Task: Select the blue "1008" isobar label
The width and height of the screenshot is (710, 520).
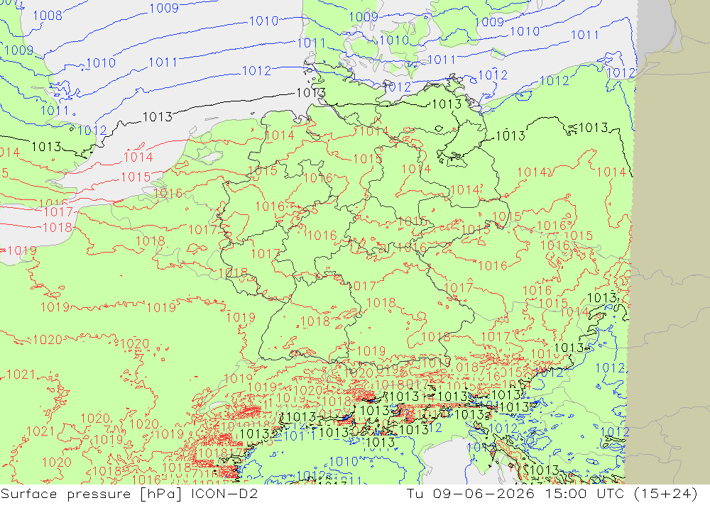Action: click(x=48, y=16)
